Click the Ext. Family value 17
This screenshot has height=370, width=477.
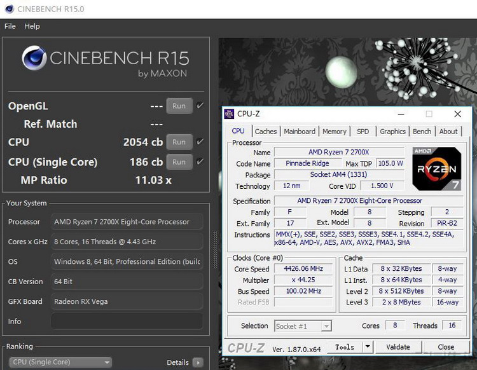point(290,223)
